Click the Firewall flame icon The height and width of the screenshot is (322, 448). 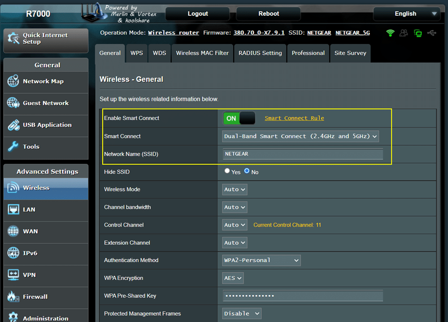[13, 296]
